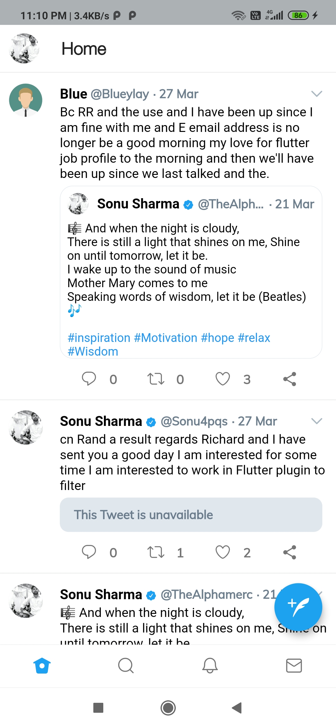Tap the compose new tweet floating button

tap(298, 607)
